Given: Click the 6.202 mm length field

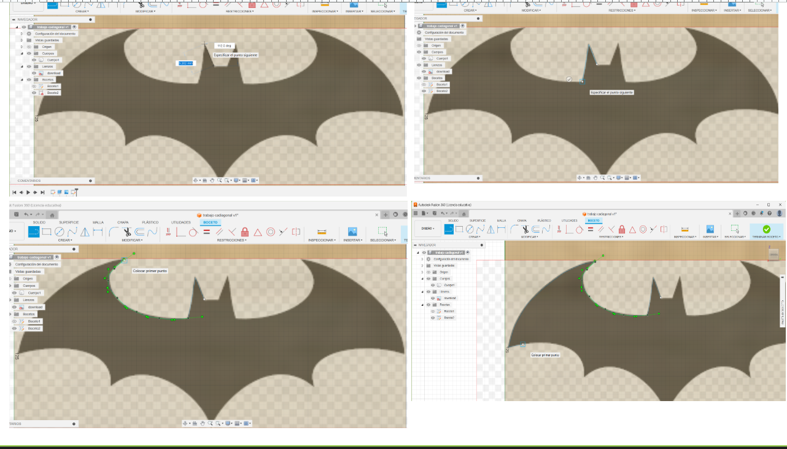Looking at the screenshot, I should click(x=185, y=63).
